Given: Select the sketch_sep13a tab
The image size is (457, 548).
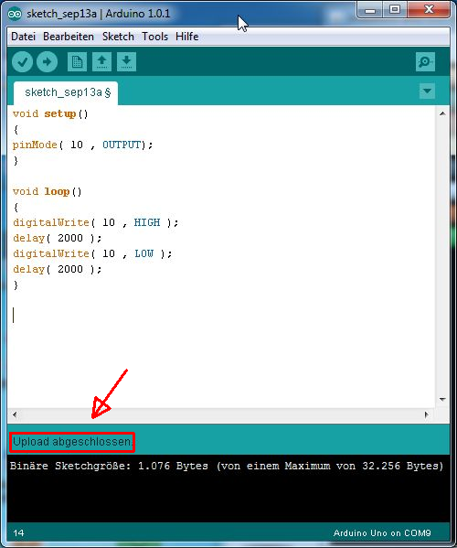Looking at the screenshot, I should [x=66, y=93].
